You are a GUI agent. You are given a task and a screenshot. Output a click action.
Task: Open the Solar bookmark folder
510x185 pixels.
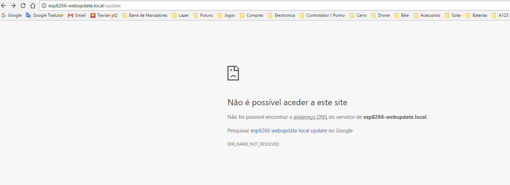[453, 15]
